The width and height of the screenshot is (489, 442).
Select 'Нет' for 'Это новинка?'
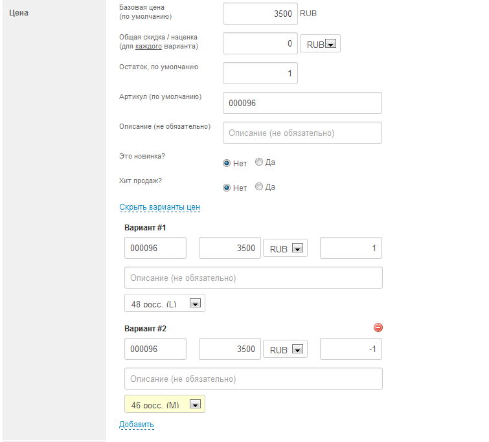pos(227,163)
